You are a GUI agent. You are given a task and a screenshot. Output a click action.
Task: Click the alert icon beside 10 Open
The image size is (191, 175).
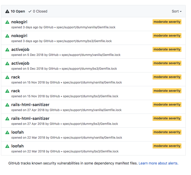(7, 11)
